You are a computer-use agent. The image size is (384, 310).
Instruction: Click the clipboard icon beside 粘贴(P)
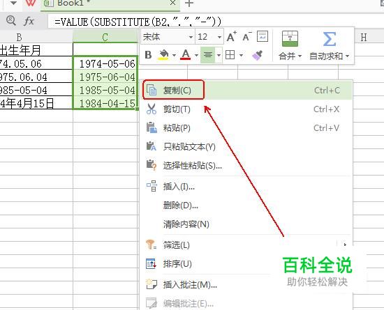point(152,127)
